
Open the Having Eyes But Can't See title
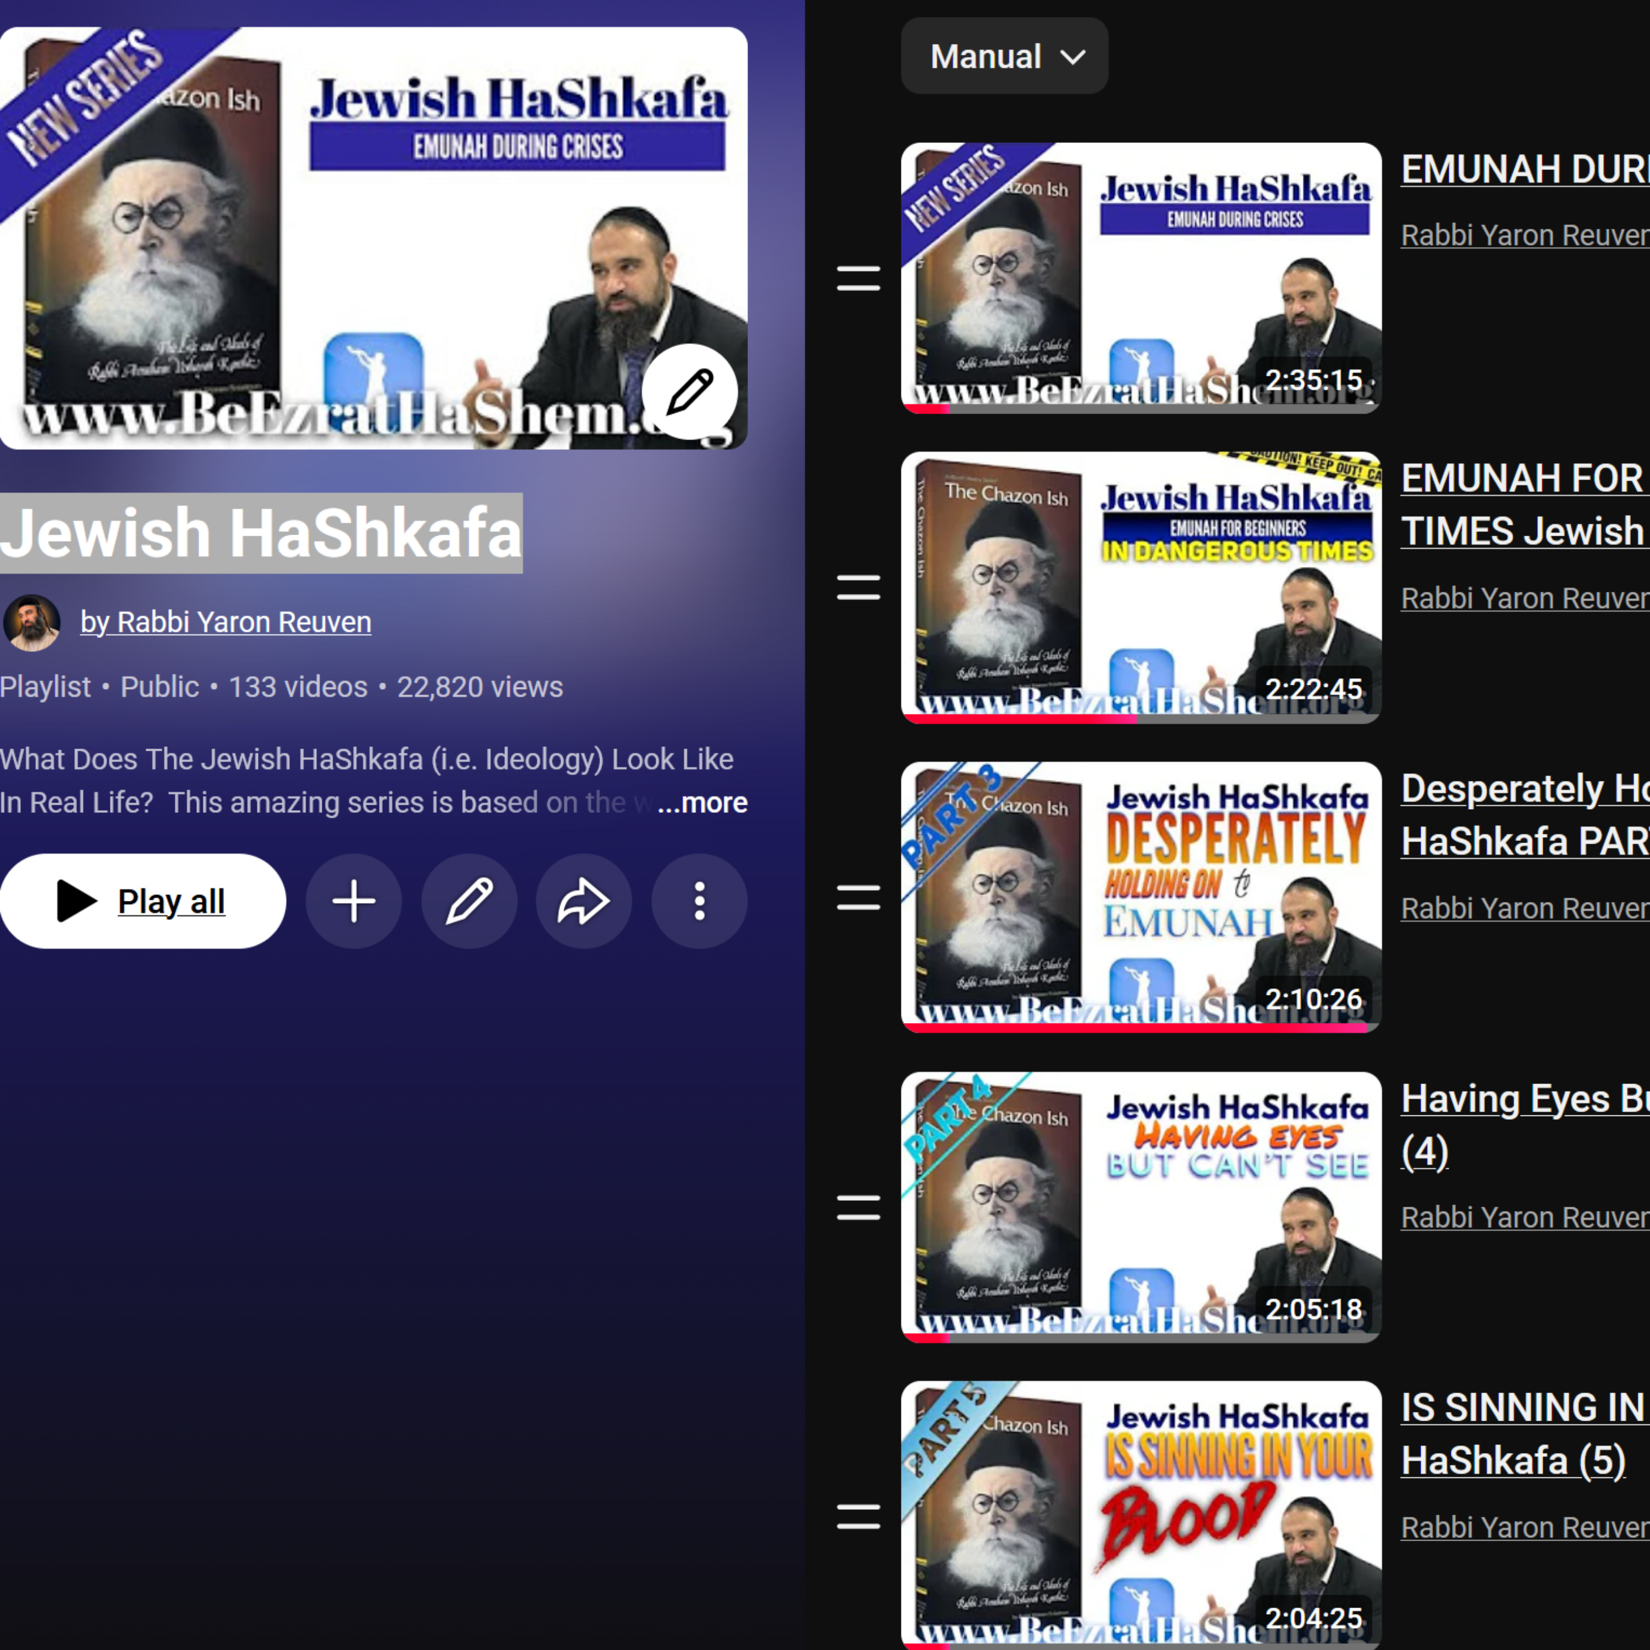(1525, 1125)
